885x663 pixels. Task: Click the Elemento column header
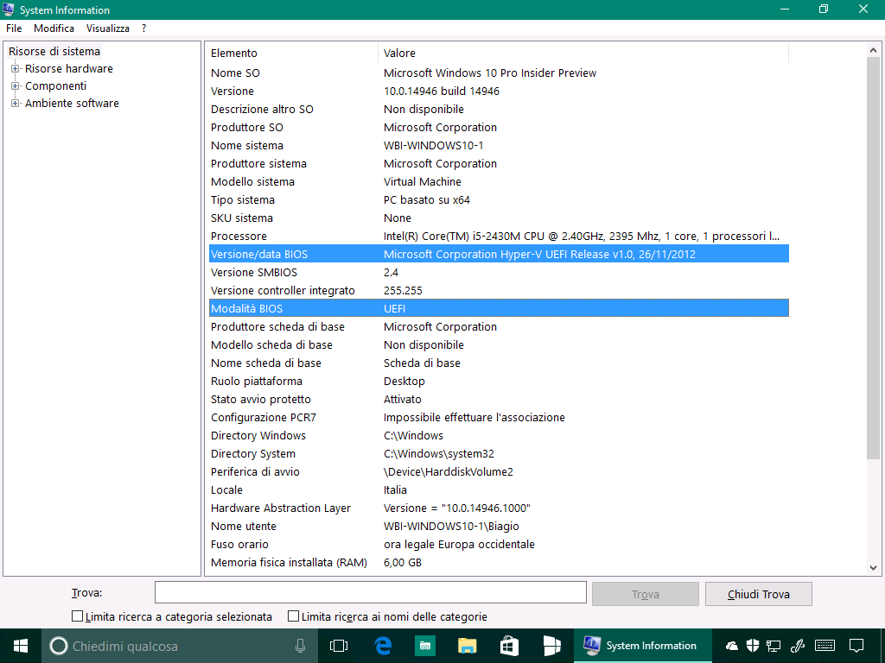click(x=292, y=53)
